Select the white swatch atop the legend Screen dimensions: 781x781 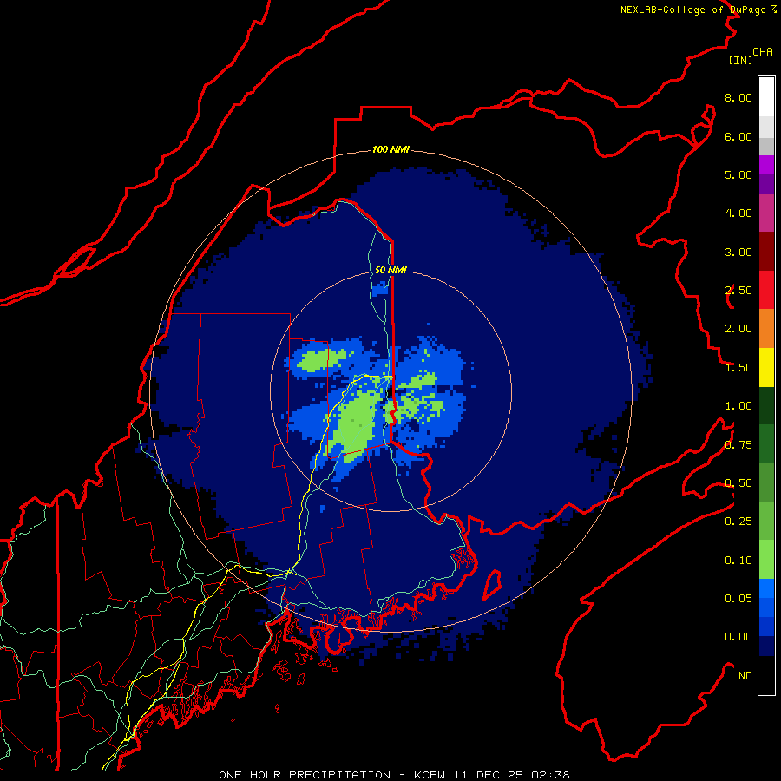[x=766, y=97]
